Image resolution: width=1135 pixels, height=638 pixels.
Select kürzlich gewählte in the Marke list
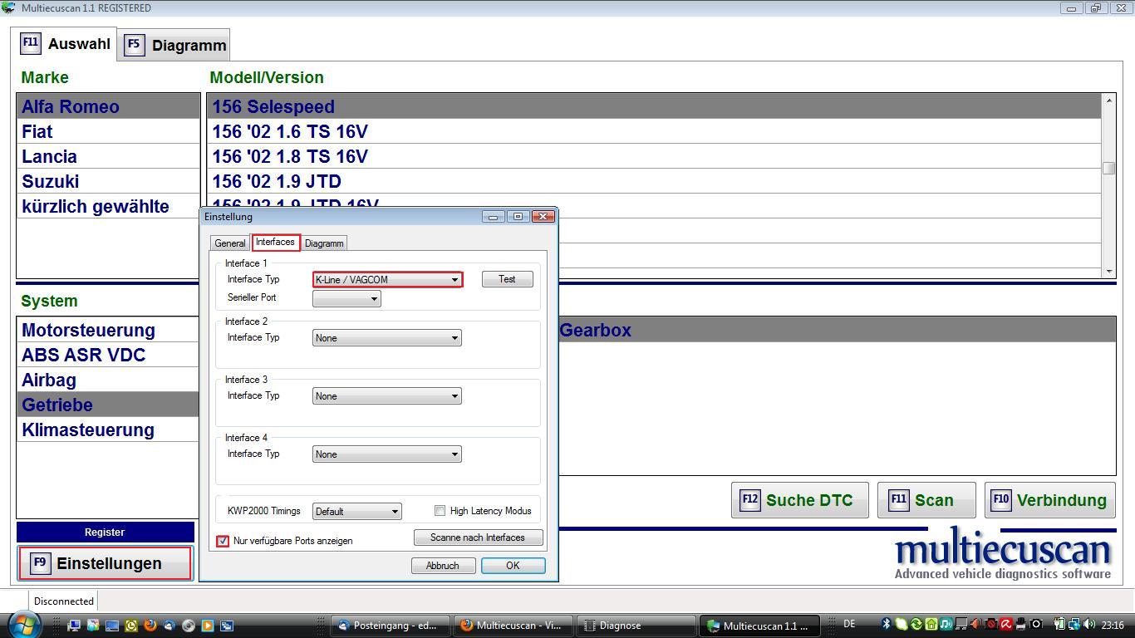point(108,207)
